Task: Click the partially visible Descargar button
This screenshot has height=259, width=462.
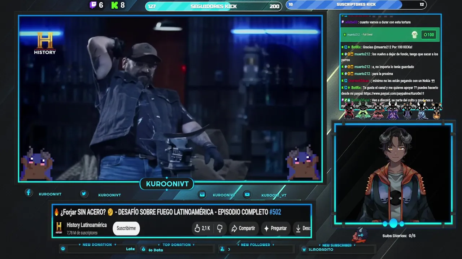Action: [302, 228]
